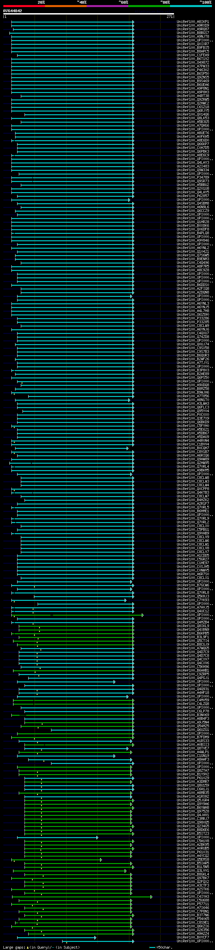Screen dimensions: 215x950
Task: Select the UniRef100_B6SP50 label
Action: point(193,73)
